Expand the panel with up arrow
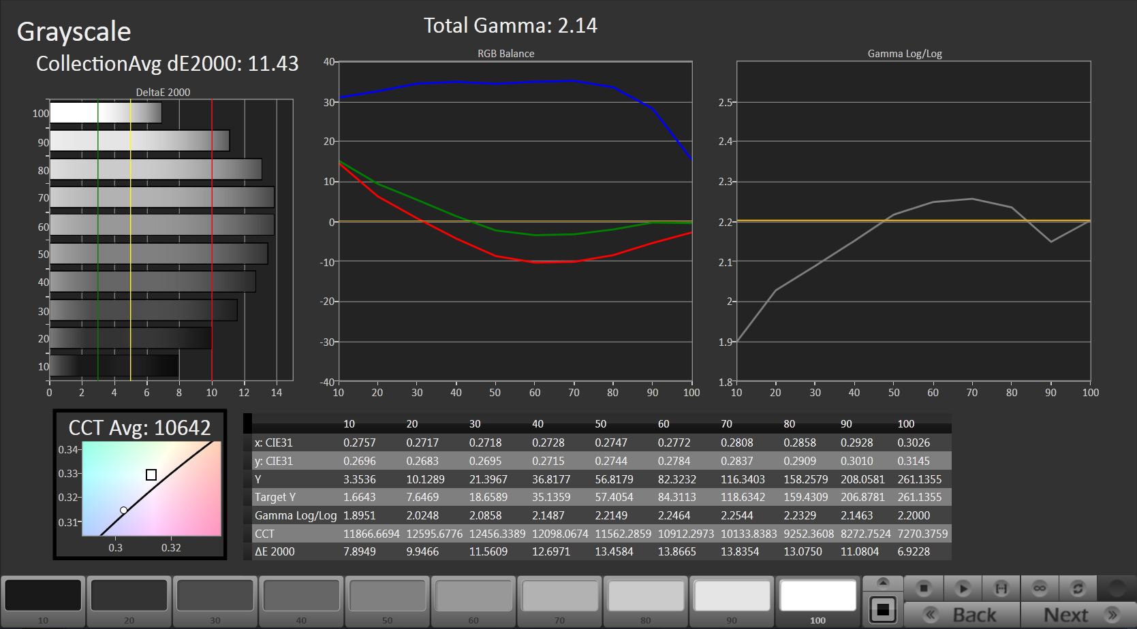Image resolution: width=1137 pixels, height=629 pixels. (883, 582)
